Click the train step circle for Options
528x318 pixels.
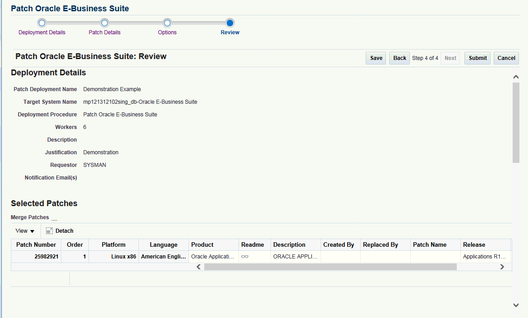tap(167, 23)
